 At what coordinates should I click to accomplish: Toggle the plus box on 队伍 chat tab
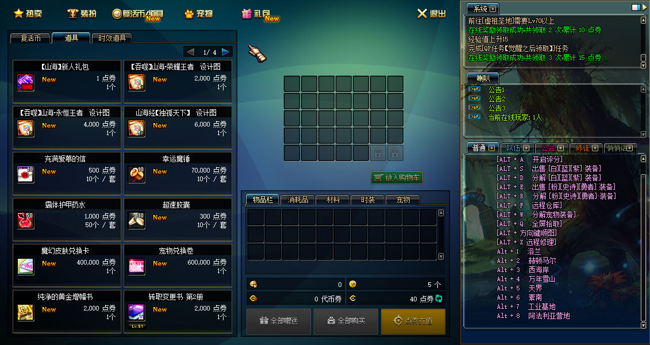coord(526,148)
